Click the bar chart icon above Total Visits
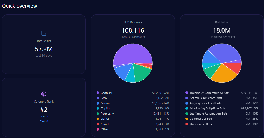264x138 pixels. point(44,33)
